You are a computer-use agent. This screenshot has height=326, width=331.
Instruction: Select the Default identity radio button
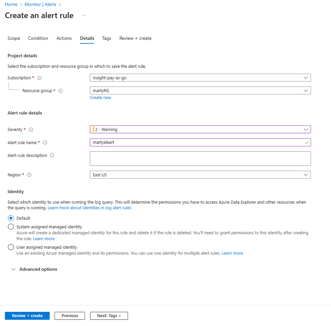[11, 218]
